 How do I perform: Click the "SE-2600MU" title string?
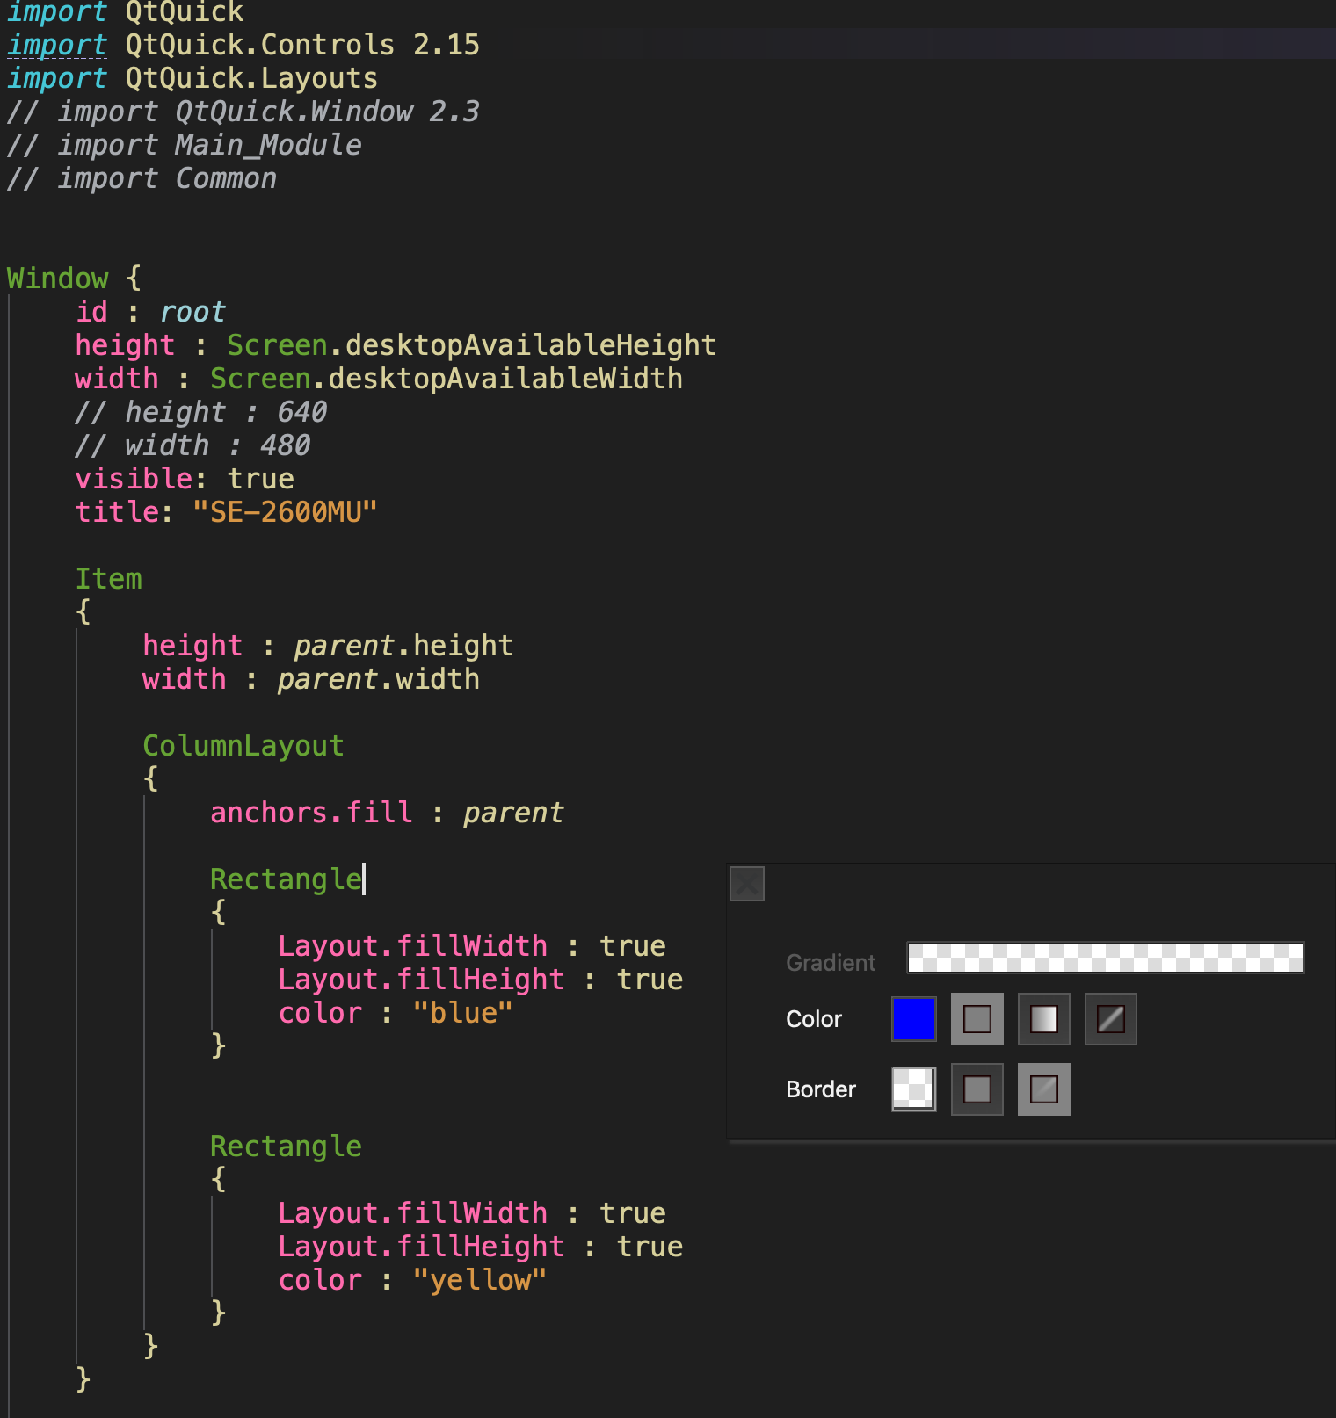coord(285,512)
